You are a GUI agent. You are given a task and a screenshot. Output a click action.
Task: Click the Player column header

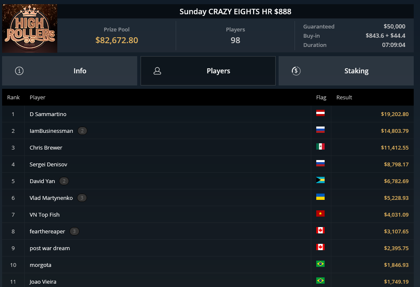click(38, 97)
